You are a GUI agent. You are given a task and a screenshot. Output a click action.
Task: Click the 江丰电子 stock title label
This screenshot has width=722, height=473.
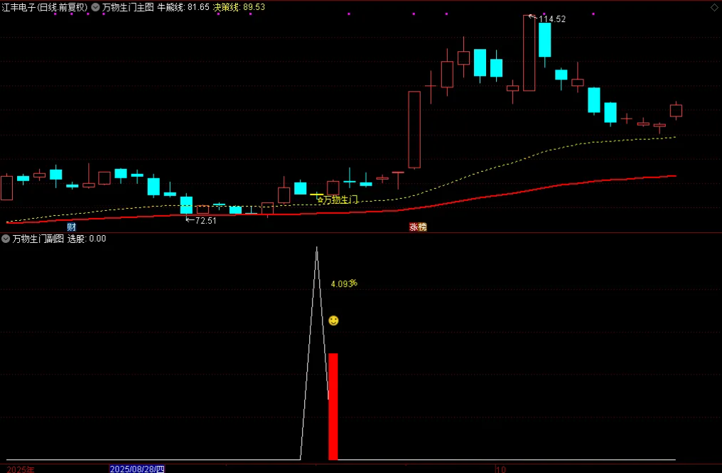coord(44,7)
